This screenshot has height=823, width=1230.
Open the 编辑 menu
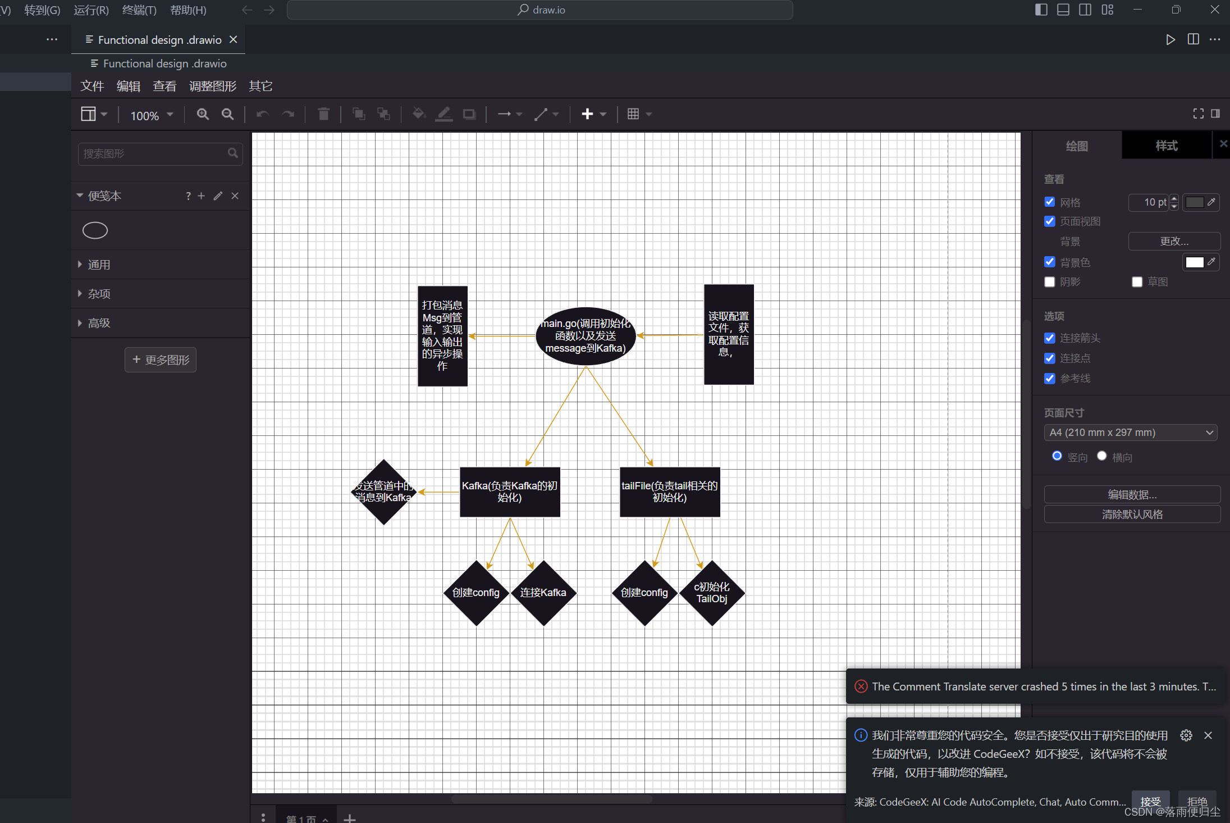coord(129,86)
